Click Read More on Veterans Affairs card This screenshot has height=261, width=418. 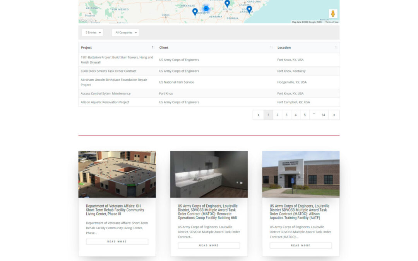pos(117,242)
